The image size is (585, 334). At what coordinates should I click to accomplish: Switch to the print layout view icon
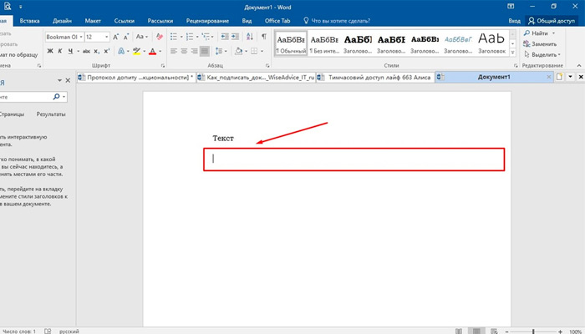click(476, 331)
